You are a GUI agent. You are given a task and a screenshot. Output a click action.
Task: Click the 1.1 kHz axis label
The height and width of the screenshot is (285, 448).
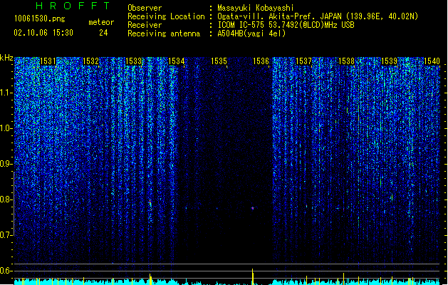[6, 93]
